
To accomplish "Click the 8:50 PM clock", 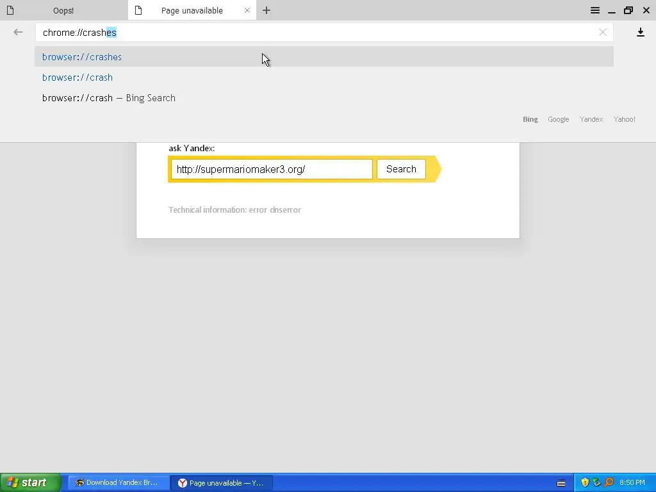I will (x=632, y=482).
